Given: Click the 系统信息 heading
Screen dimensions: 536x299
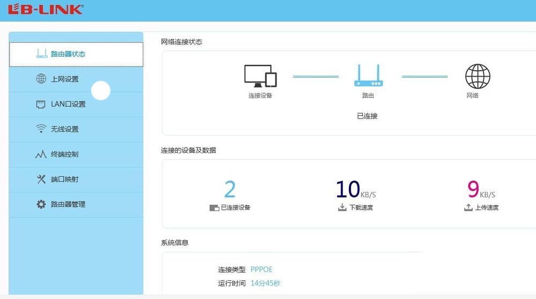Looking at the screenshot, I should coord(175,243).
